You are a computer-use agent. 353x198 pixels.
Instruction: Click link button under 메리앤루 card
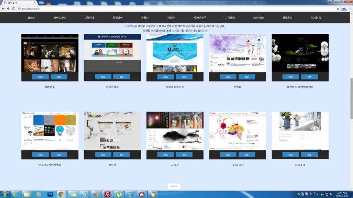(59, 77)
